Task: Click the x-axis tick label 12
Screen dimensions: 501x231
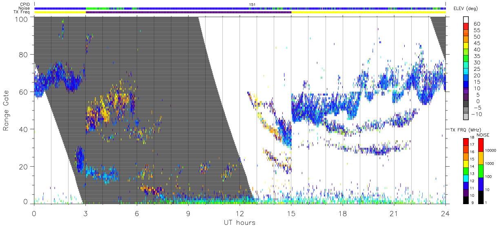Action: pyautogui.click(x=239, y=213)
